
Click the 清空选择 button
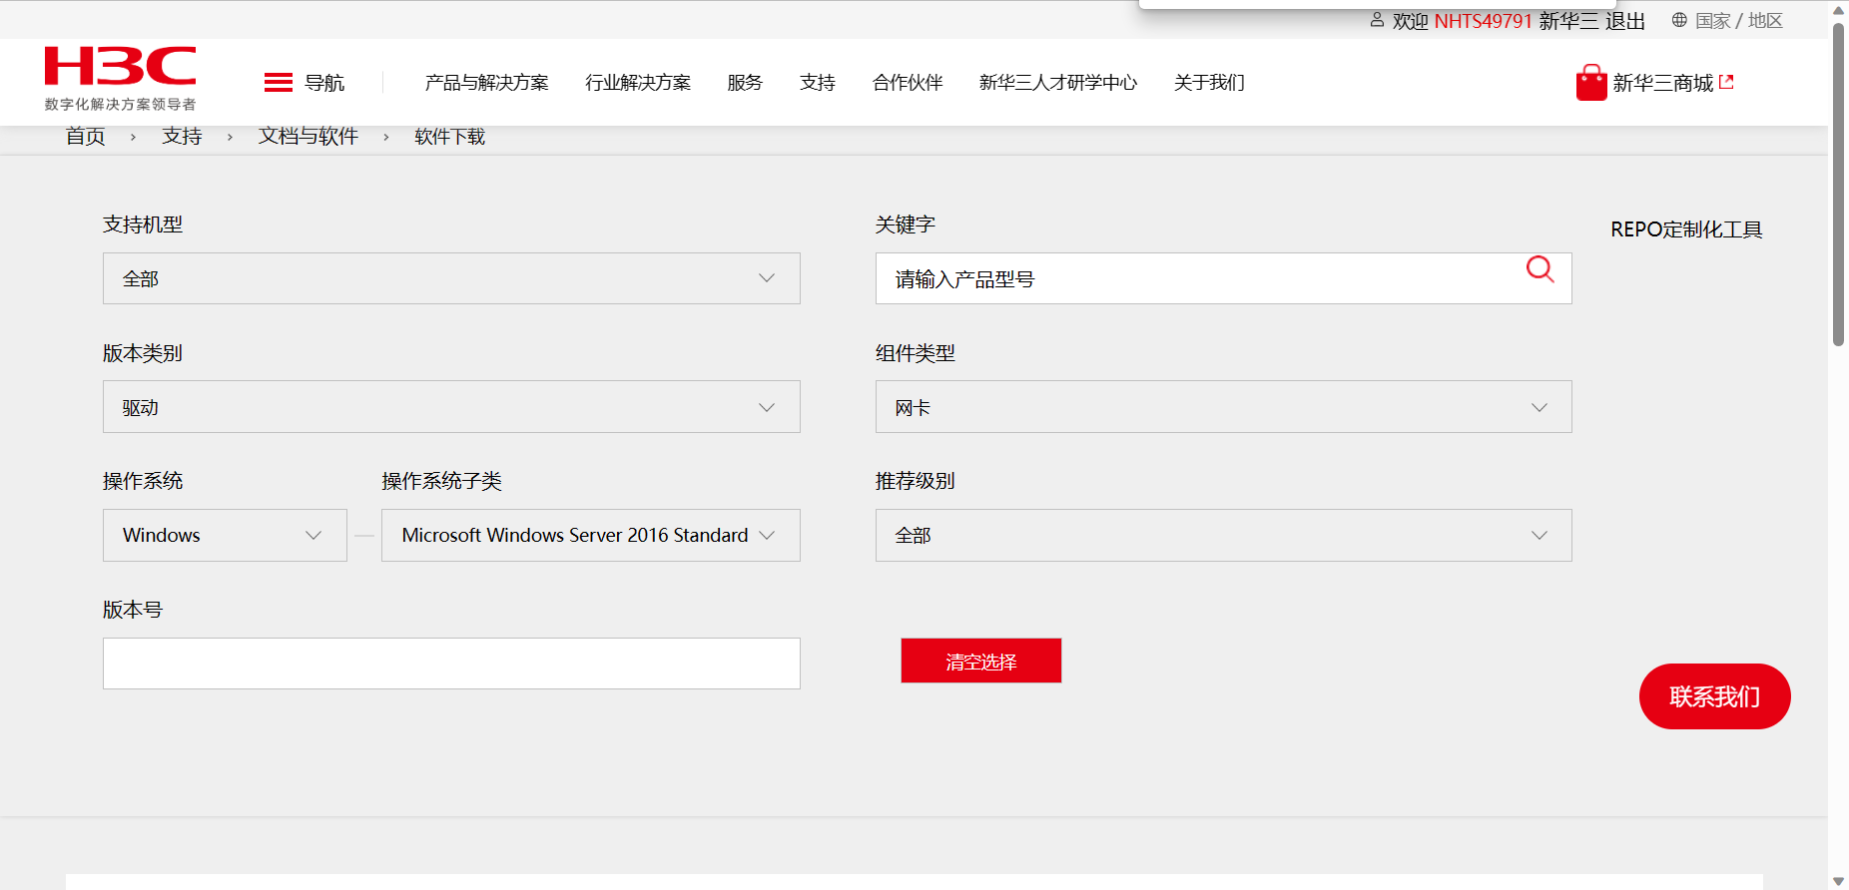coord(981,661)
